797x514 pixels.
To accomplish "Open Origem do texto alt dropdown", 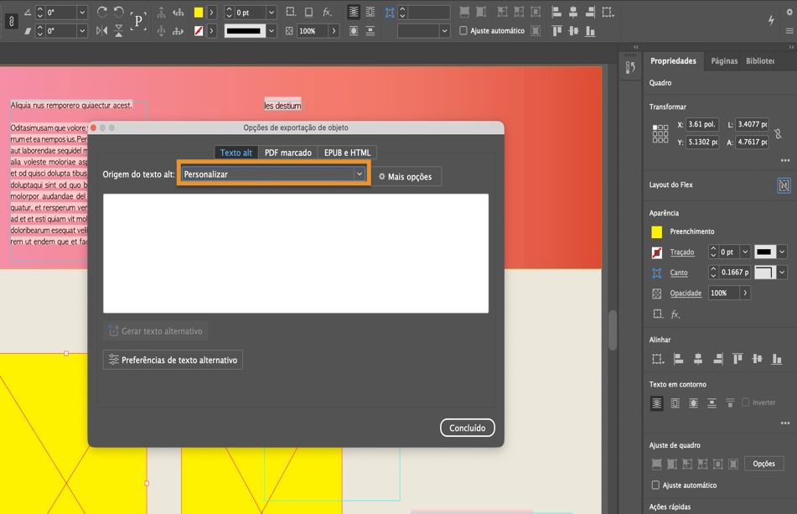I will [x=273, y=174].
